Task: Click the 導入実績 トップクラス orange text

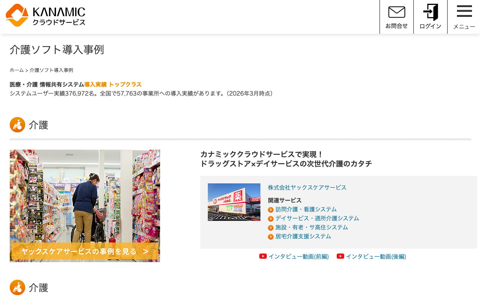Action: point(113,84)
